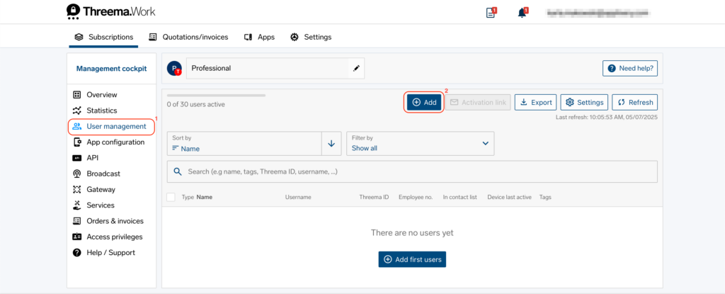Switch to the Settings top tab
This screenshot has height=294, width=725.
click(311, 37)
